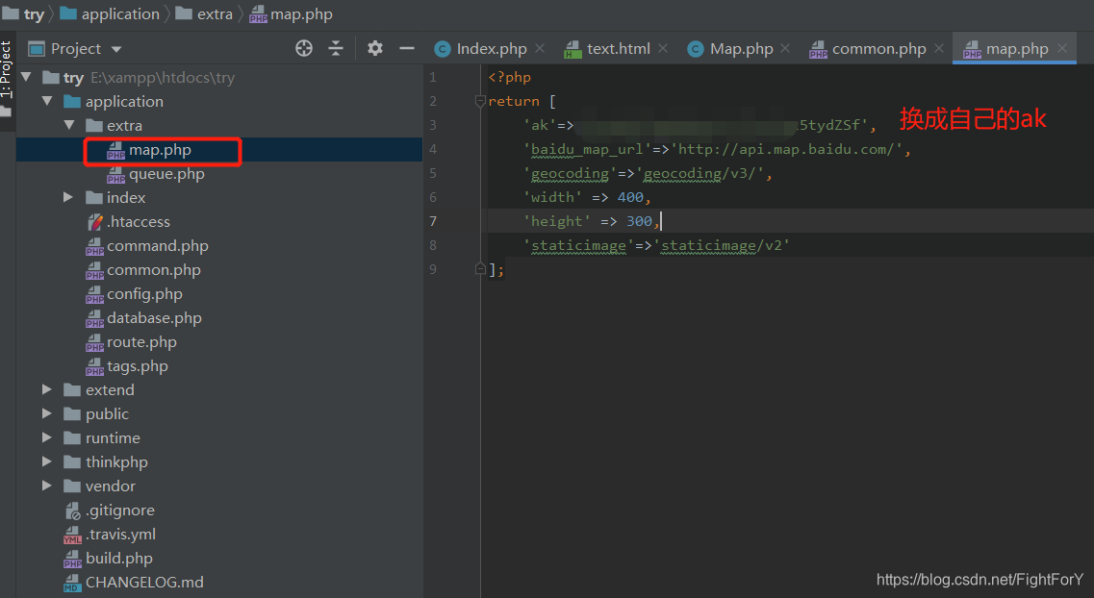Expand the index folder arrow

(x=68, y=197)
